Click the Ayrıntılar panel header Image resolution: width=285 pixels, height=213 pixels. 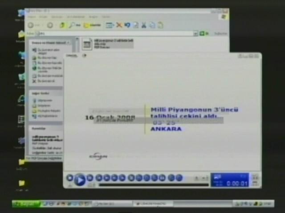46,128
